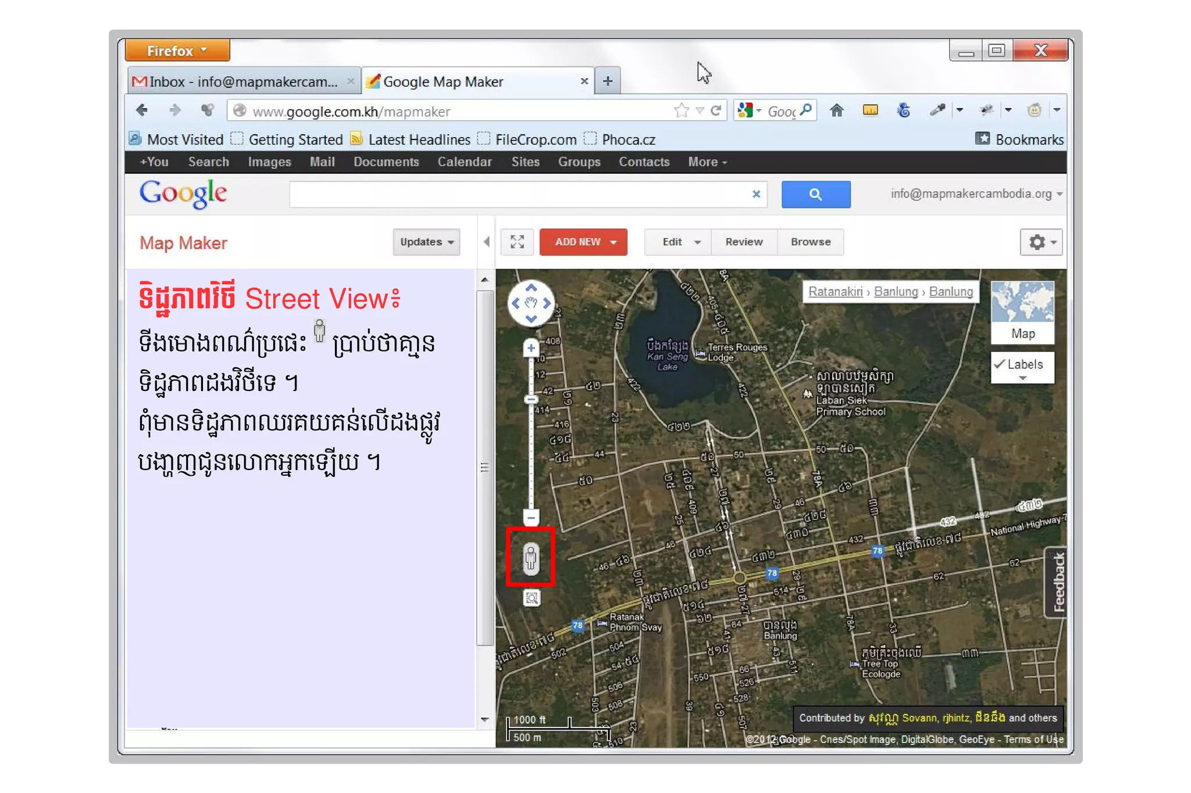Click the Street View pegman icon
The height and width of the screenshot is (793, 1191).
click(x=530, y=558)
